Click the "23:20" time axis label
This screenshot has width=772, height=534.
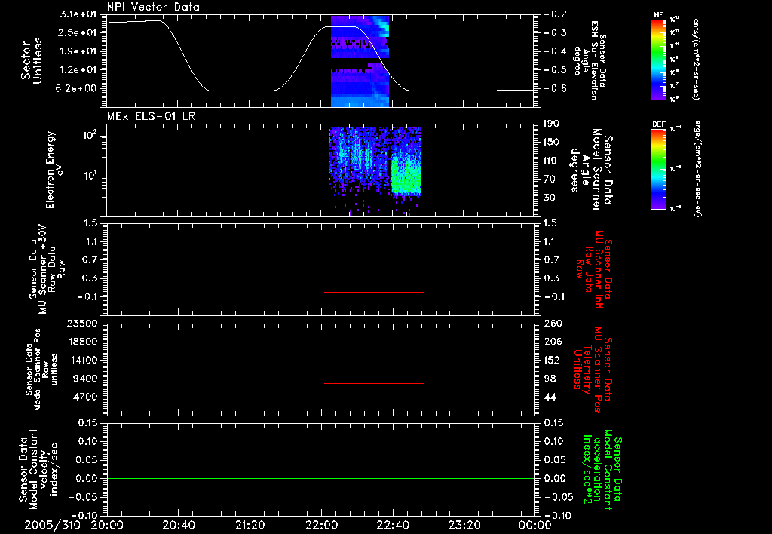464,525
